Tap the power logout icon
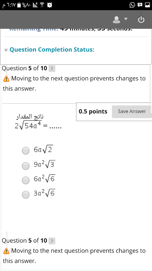This screenshot has height=271, width=152. click(x=141, y=20)
